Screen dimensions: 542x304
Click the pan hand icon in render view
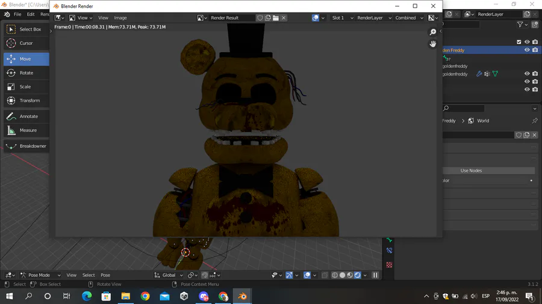[x=433, y=44]
